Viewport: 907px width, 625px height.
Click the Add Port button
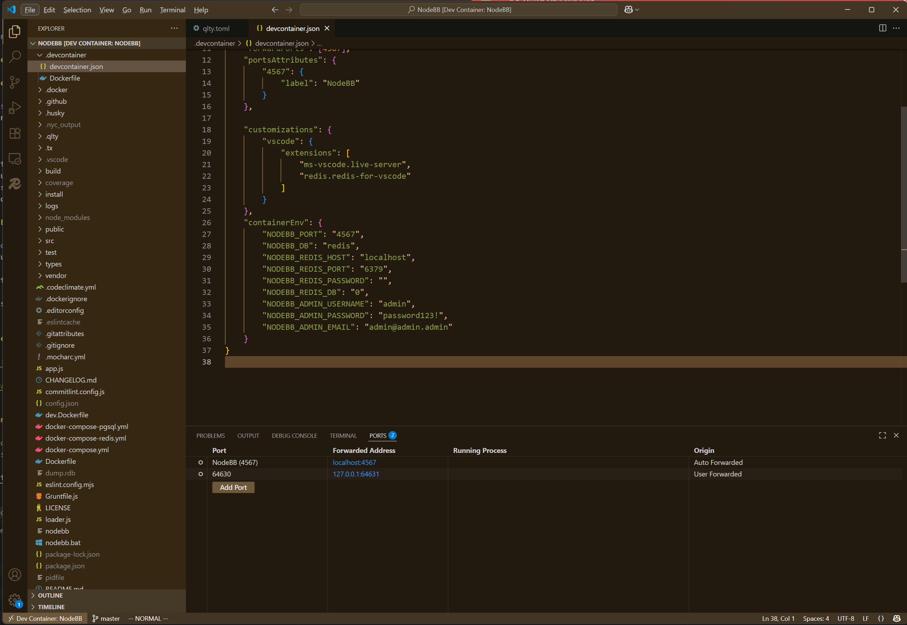pos(233,487)
